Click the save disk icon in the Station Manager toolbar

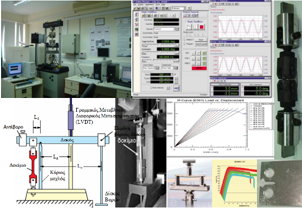[139, 8]
